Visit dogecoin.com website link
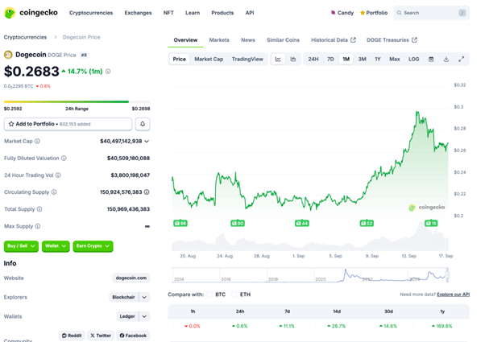The width and height of the screenshot is (485, 342). 131,278
